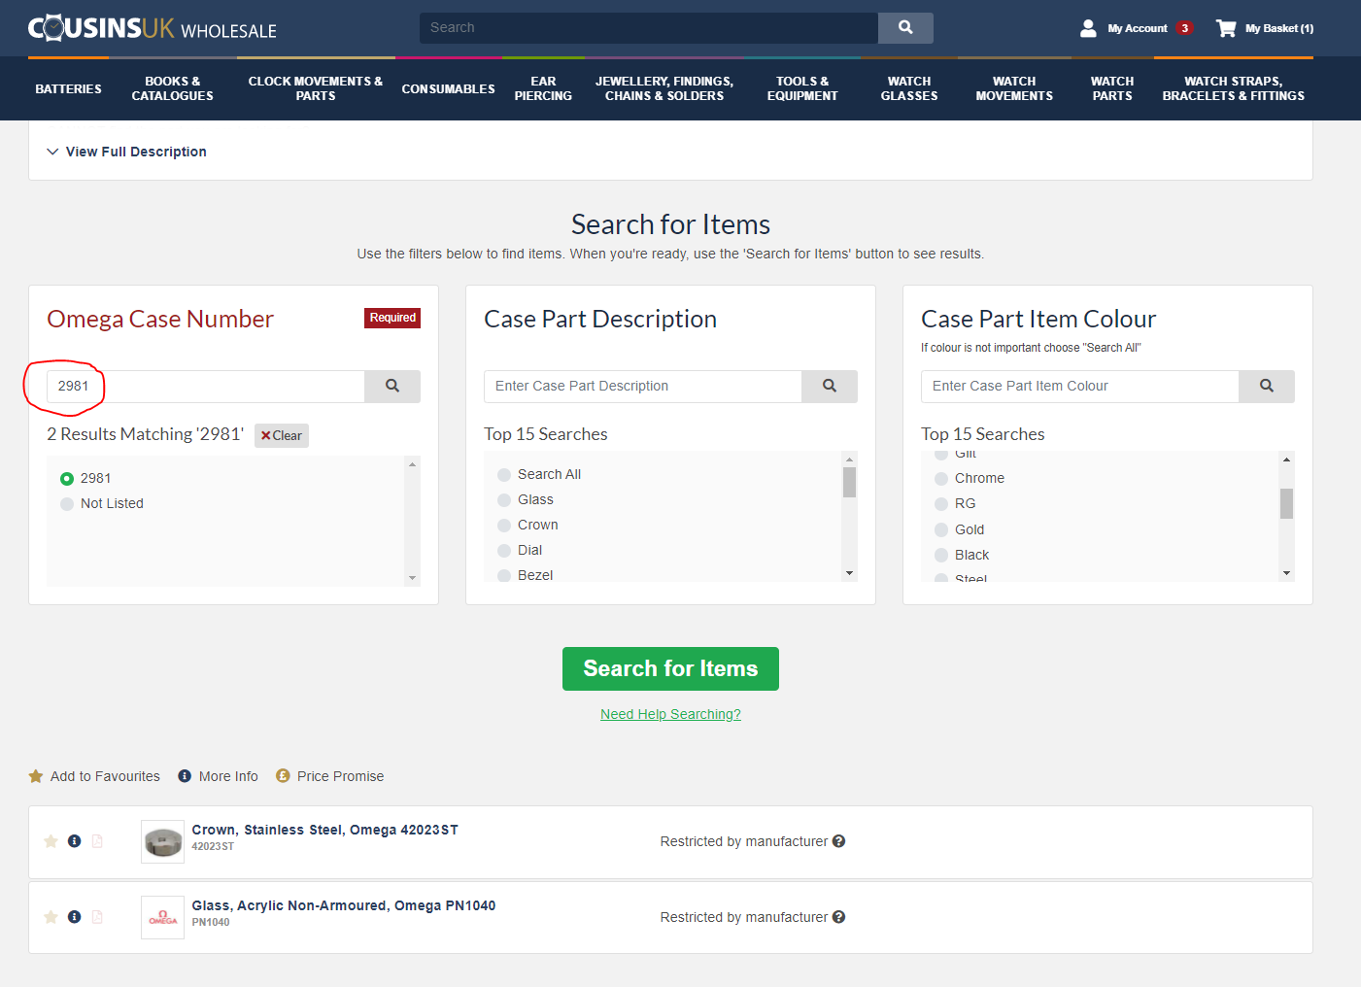Open Batteries menu item
This screenshot has height=987, width=1361.
point(68,88)
